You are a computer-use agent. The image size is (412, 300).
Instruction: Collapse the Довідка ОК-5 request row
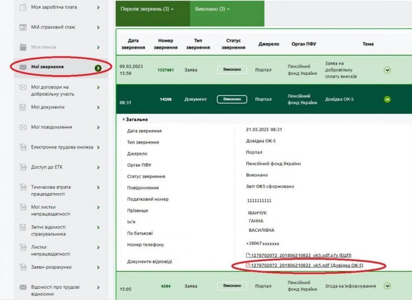pos(387,99)
